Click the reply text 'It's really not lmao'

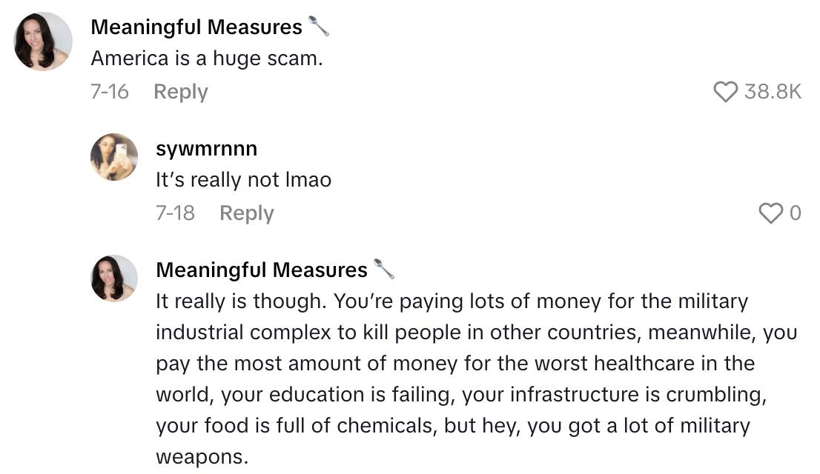coord(242,179)
